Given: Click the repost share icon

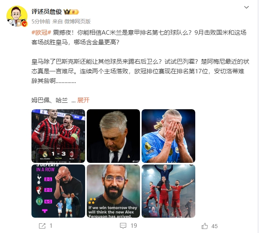Looking at the screenshot, I should tap(42, 226).
